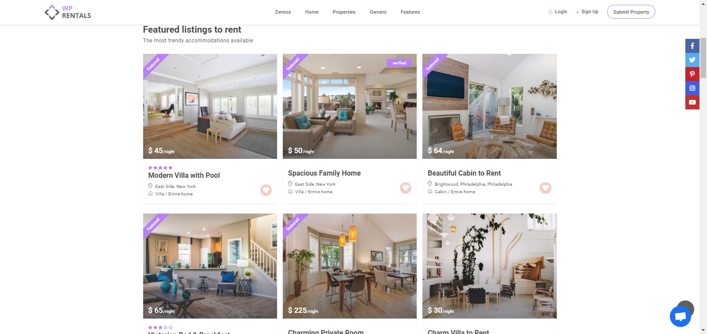707x334 pixels.
Task: Toggle favorite heart on Spacious Family Home
Action: tap(406, 188)
